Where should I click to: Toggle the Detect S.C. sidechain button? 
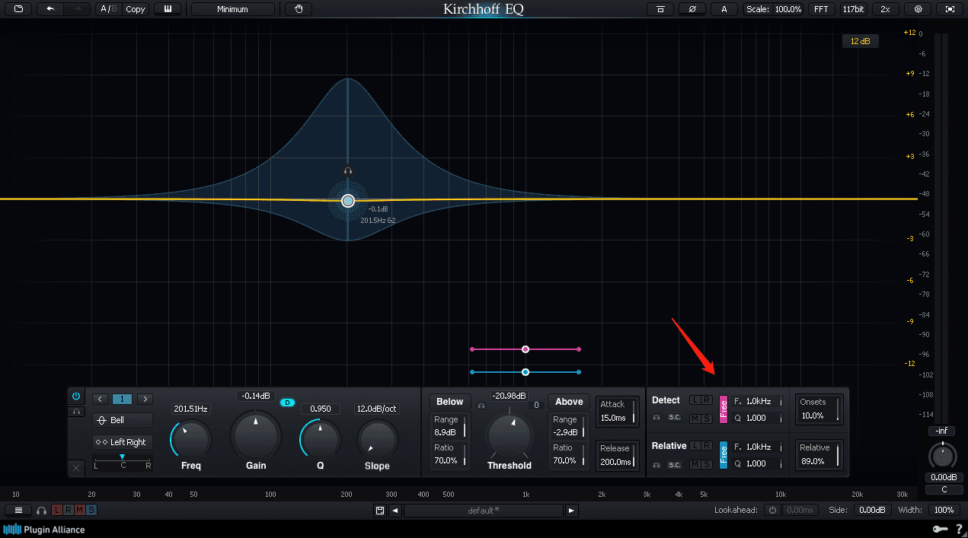point(675,417)
